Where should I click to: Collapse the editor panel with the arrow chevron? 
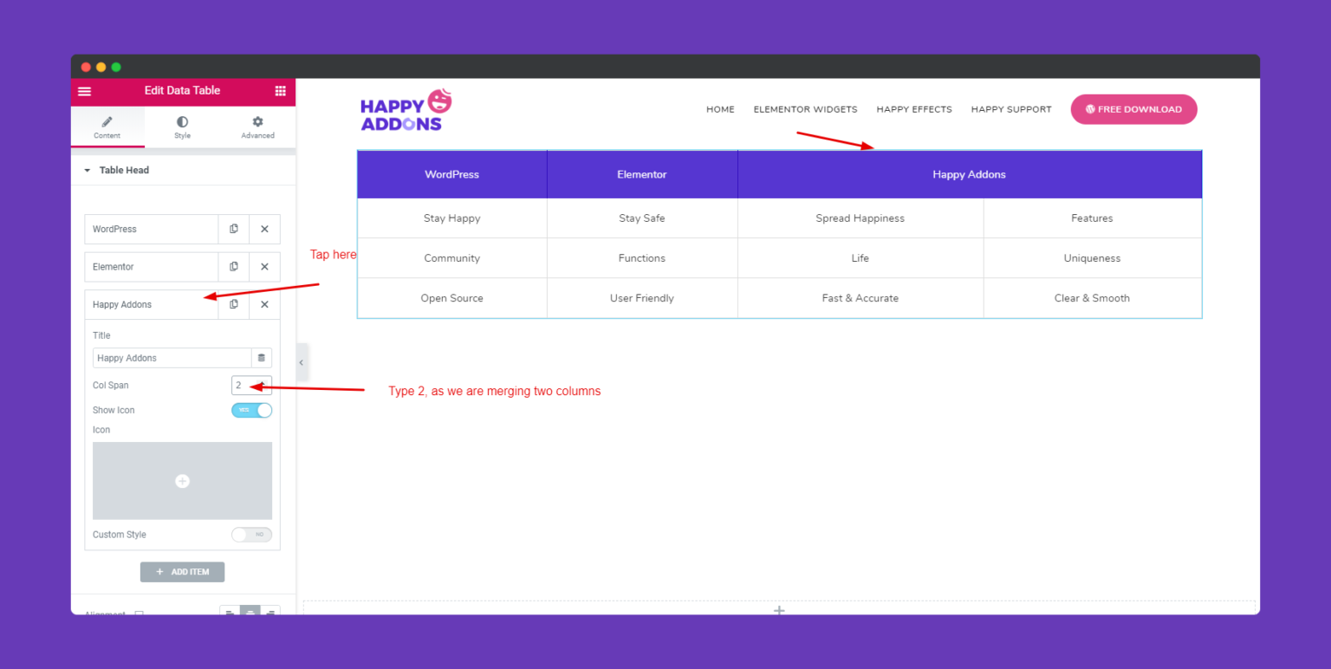pos(301,362)
